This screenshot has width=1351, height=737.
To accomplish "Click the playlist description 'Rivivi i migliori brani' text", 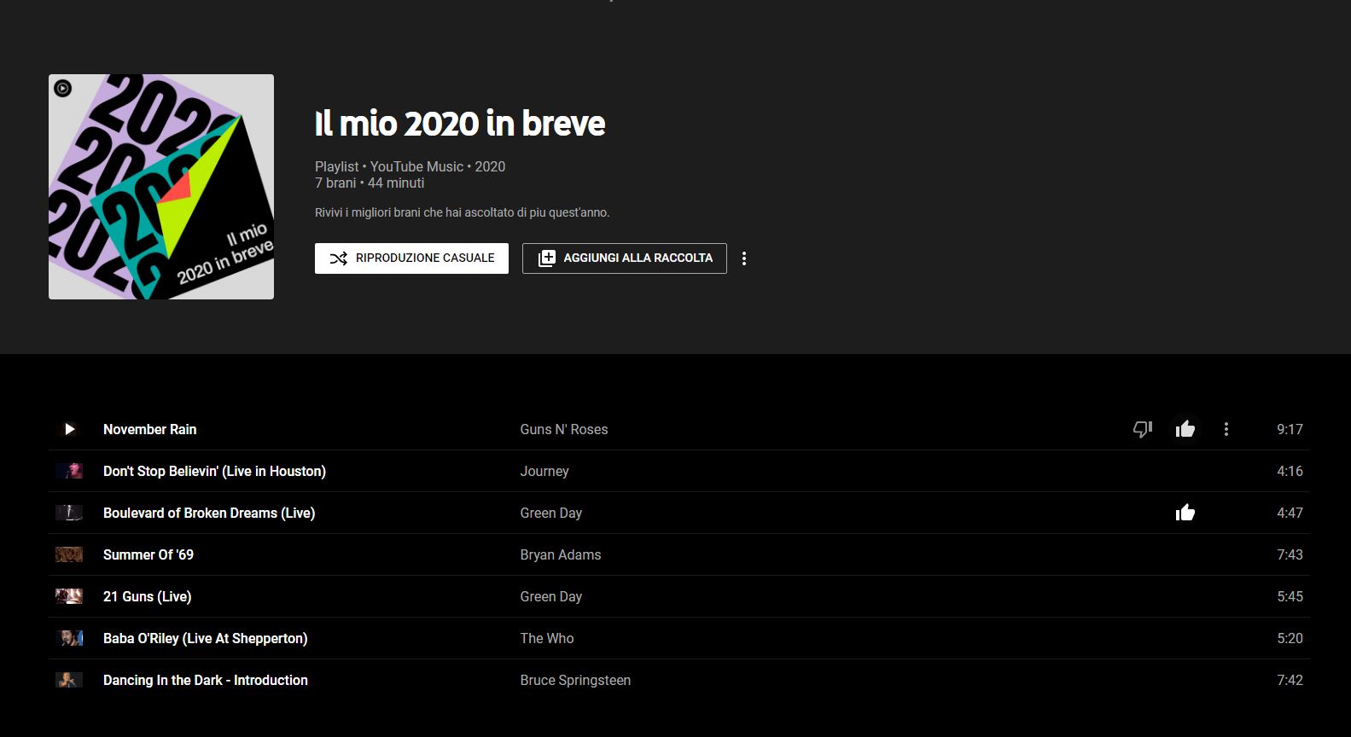I will pos(462,212).
